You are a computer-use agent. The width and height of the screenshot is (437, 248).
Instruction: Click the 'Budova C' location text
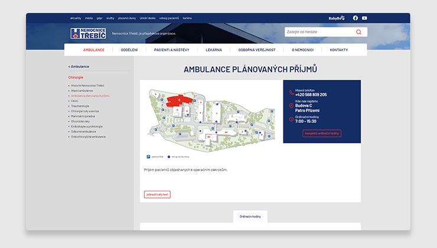(304, 106)
